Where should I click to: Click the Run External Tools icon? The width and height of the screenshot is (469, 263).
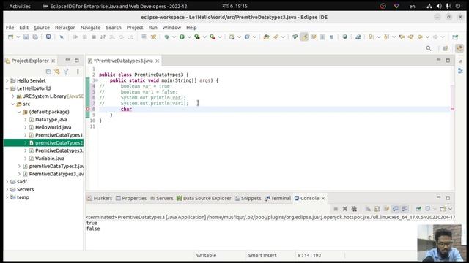coord(213,37)
